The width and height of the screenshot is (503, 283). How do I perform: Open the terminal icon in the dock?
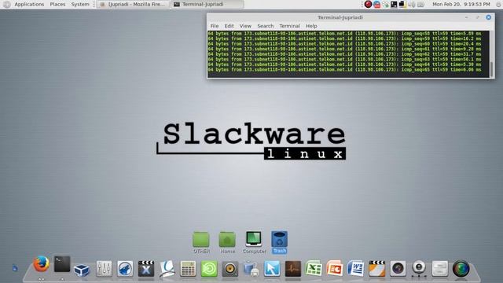[x=62, y=264]
